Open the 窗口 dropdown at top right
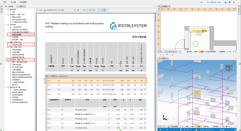 [203, 2]
